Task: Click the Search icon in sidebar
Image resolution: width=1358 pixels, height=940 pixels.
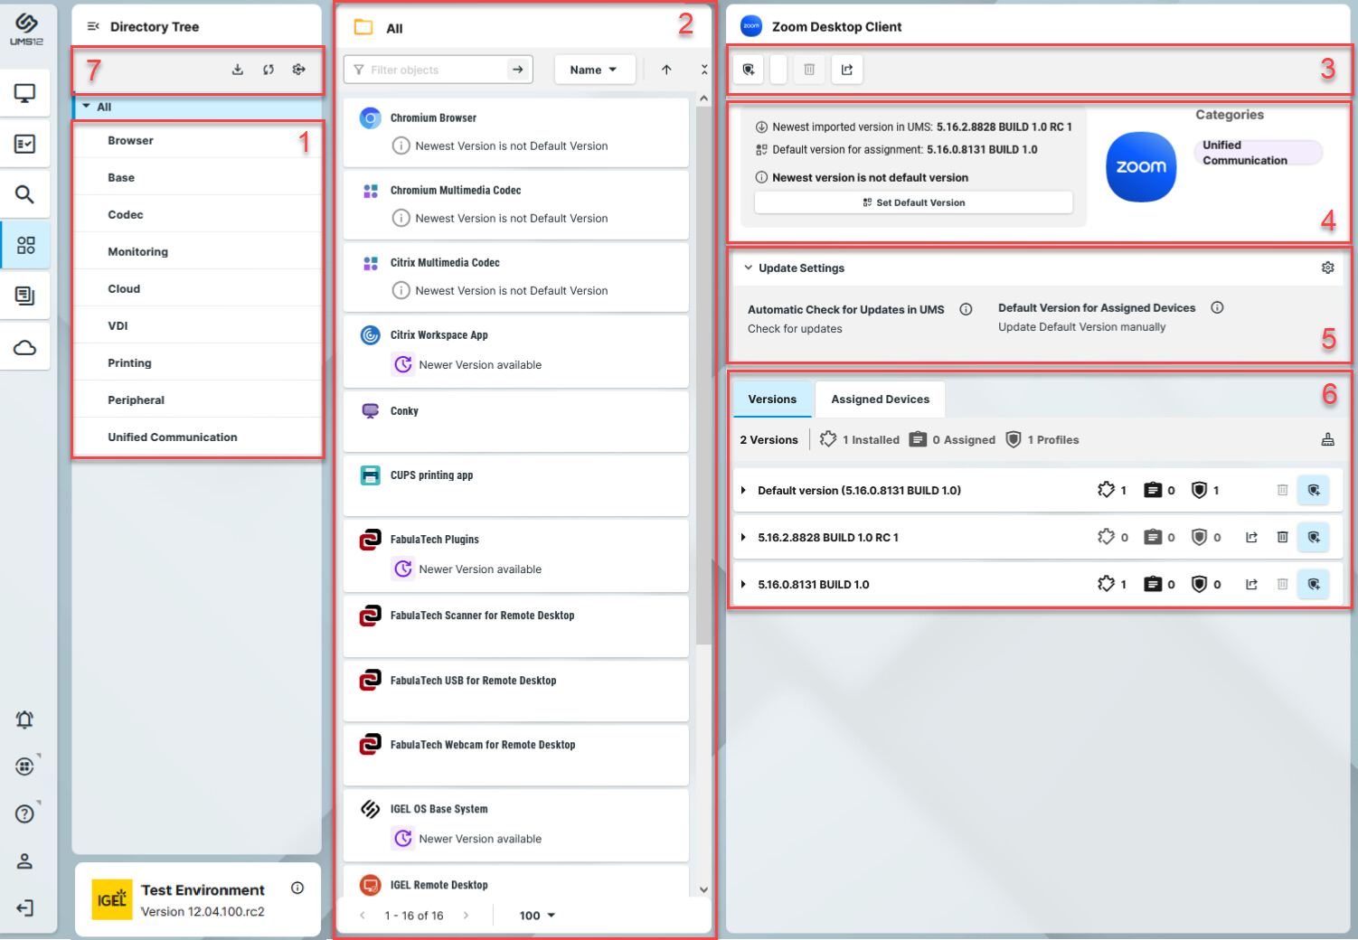Action: 25,194
